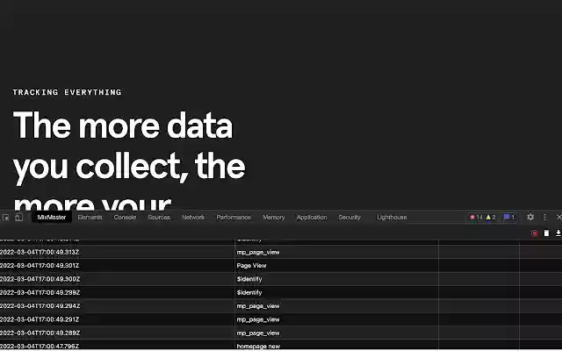Click the red errors counter showing 14

(476, 217)
